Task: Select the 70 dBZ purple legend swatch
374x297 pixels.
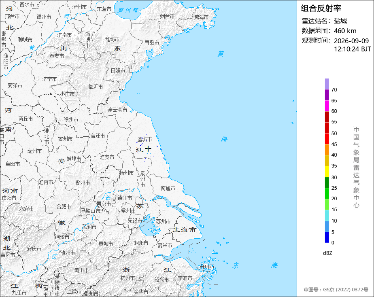Action: tap(327, 84)
